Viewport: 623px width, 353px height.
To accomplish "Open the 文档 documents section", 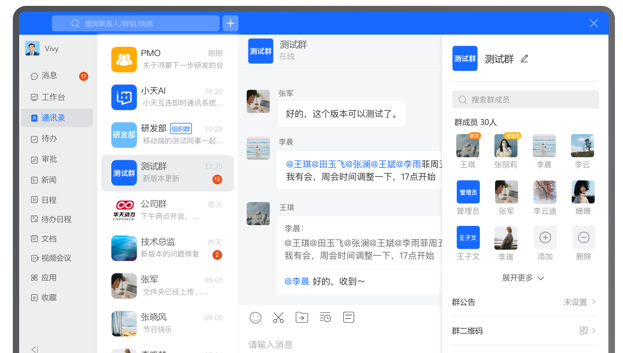I will click(x=57, y=239).
